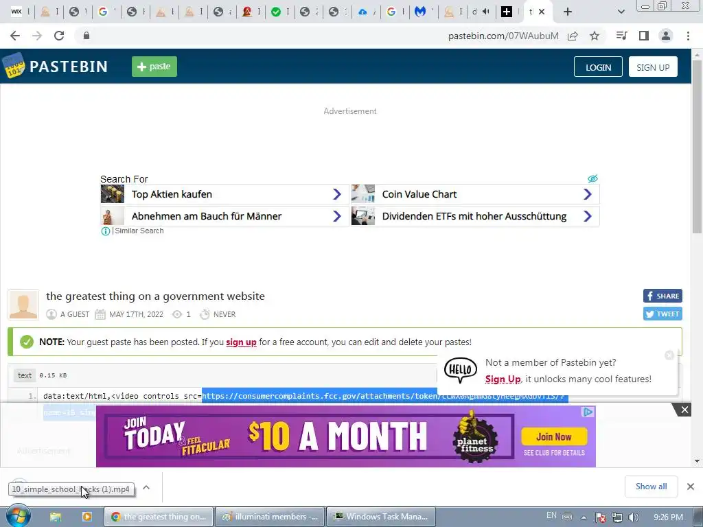Expand the download item options chevron
Viewport: 703px width, 527px height.
coord(146,488)
